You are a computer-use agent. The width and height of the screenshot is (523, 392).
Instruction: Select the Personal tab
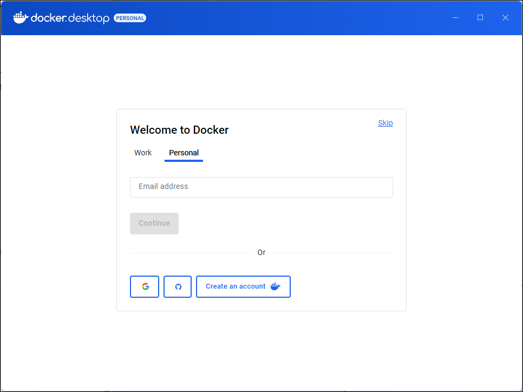(x=184, y=153)
